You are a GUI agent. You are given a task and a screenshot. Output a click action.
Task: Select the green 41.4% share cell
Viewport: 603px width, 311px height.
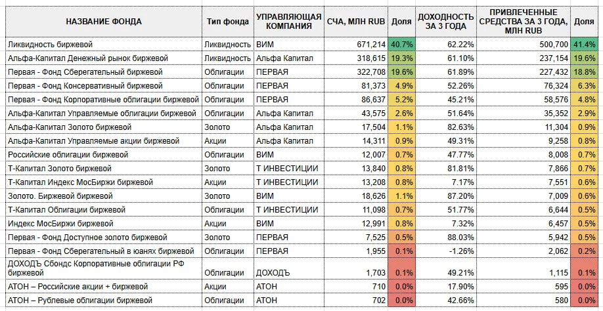pyautogui.click(x=584, y=45)
